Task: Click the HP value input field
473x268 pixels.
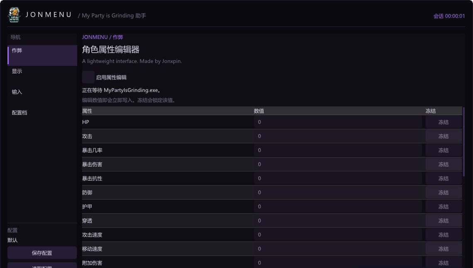Action: click(x=338, y=122)
